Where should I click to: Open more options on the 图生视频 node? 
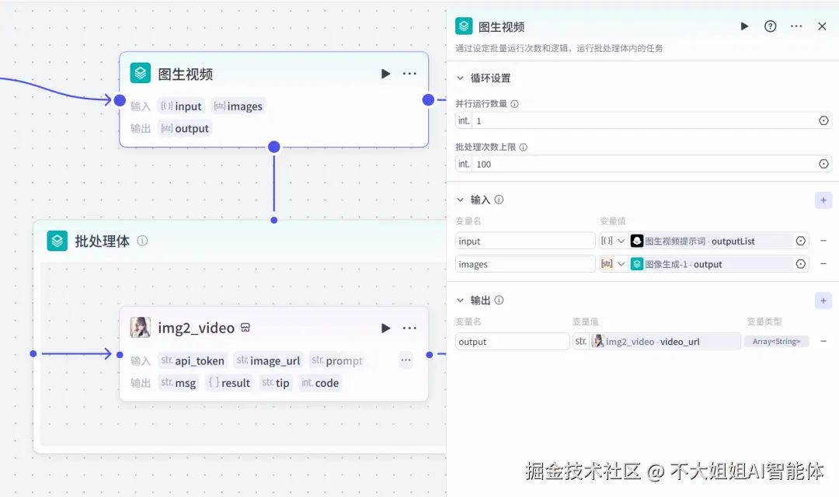[x=409, y=73]
